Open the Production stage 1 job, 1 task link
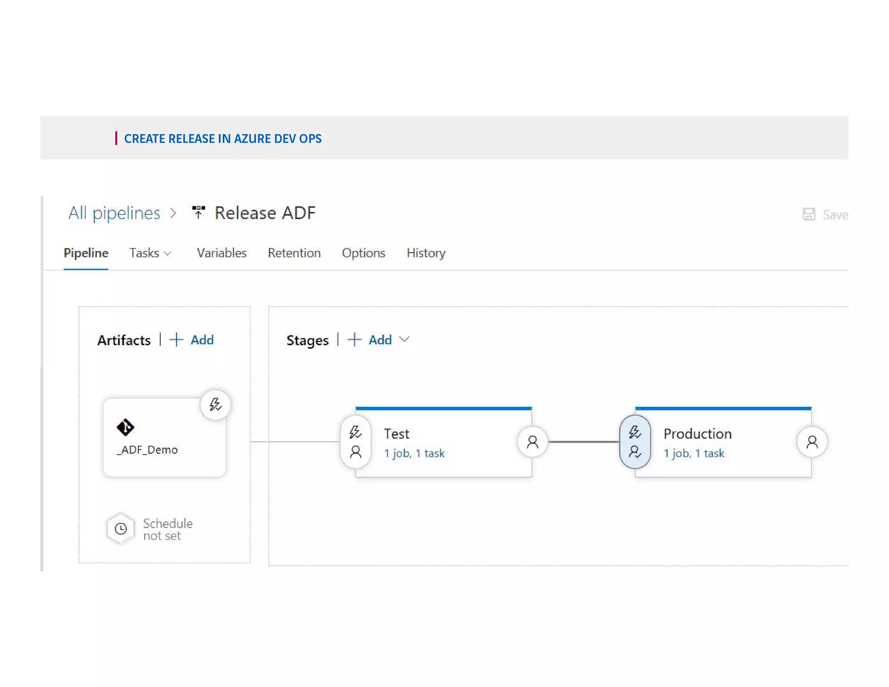Screen dimensions: 889x687 (694, 453)
